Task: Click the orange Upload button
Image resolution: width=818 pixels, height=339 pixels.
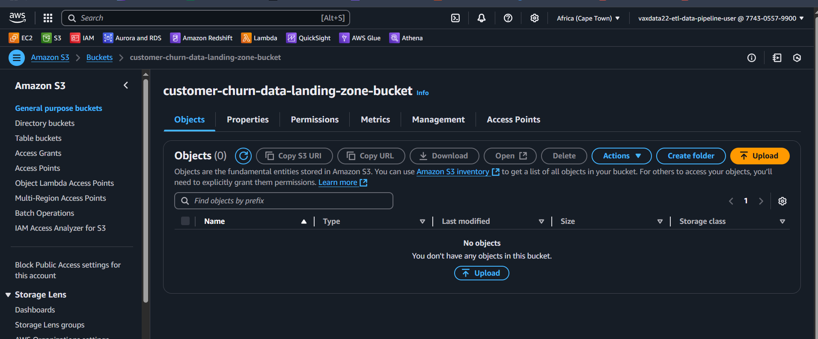Action: [x=760, y=156]
